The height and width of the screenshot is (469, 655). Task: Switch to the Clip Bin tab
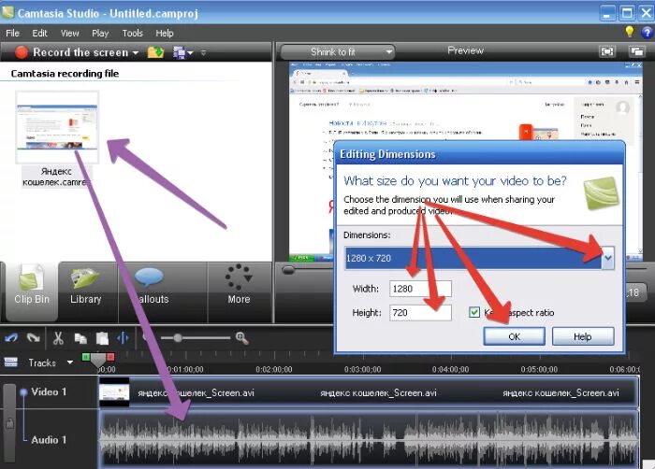click(x=32, y=292)
